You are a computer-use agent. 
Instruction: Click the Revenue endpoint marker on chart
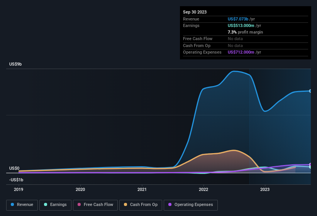click(x=310, y=91)
